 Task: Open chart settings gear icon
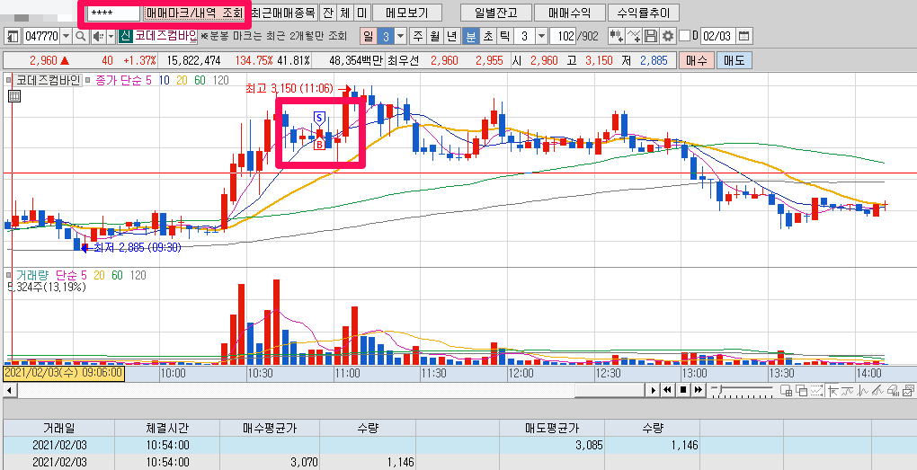667,36
